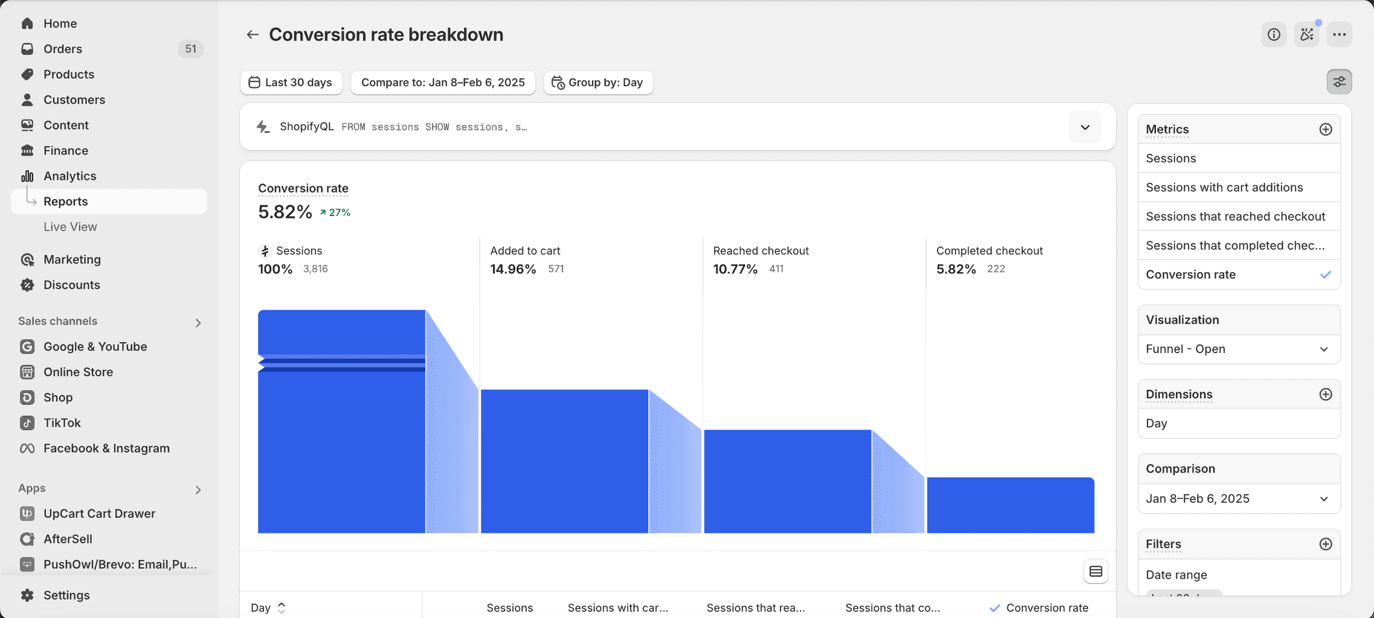
Task: Expand the Apps section
Action: (x=198, y=489)
